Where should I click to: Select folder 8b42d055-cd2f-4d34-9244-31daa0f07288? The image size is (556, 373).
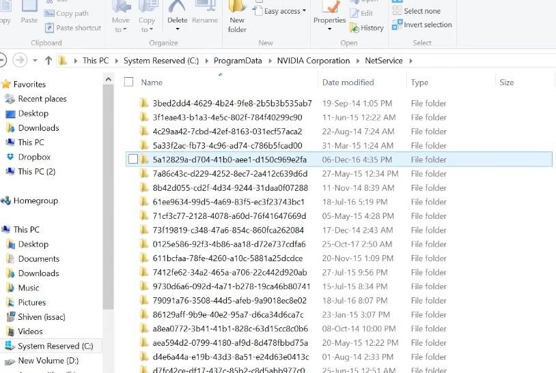tap(230, 188)
